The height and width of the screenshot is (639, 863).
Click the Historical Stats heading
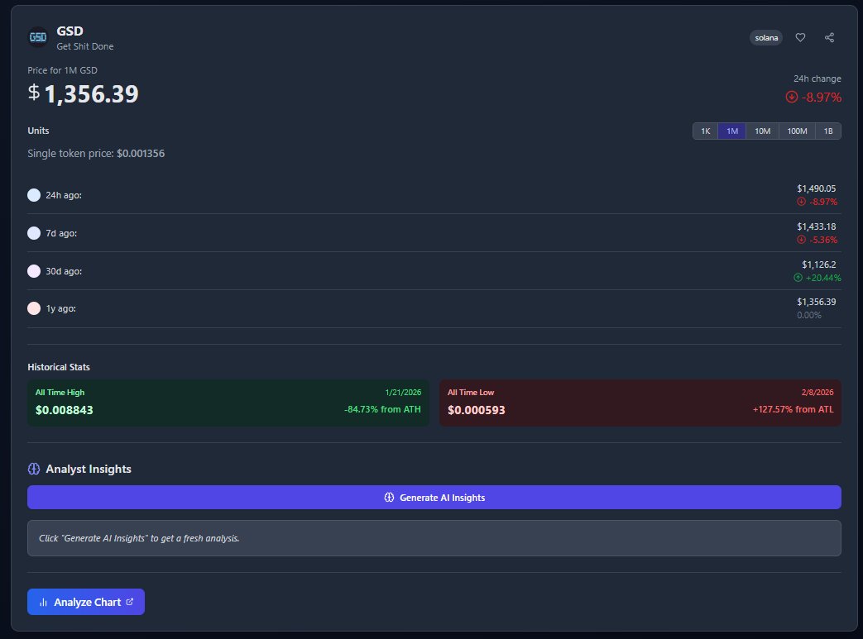59,367
